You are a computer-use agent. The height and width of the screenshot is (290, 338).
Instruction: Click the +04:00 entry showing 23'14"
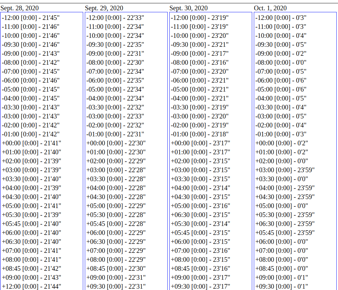[200, 188]
